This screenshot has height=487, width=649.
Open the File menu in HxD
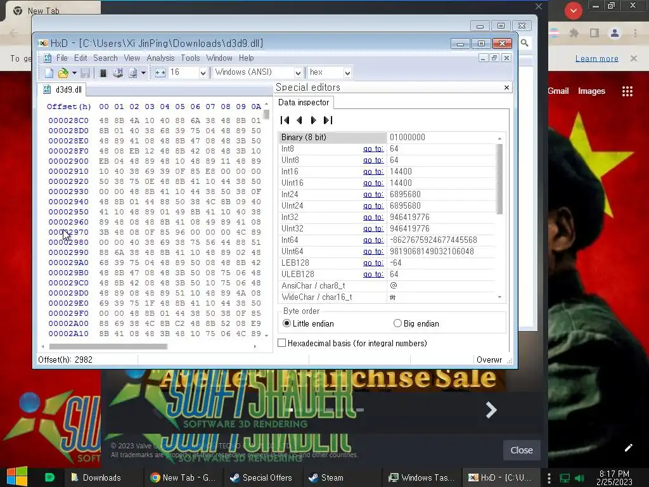[61, 58]
